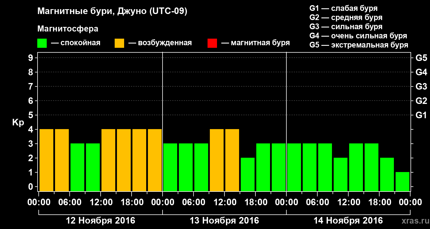Click the orange 12:00–15:00 bar on 13 Ноября
This screenshot has height=229, width=430.
click(232, 160)
